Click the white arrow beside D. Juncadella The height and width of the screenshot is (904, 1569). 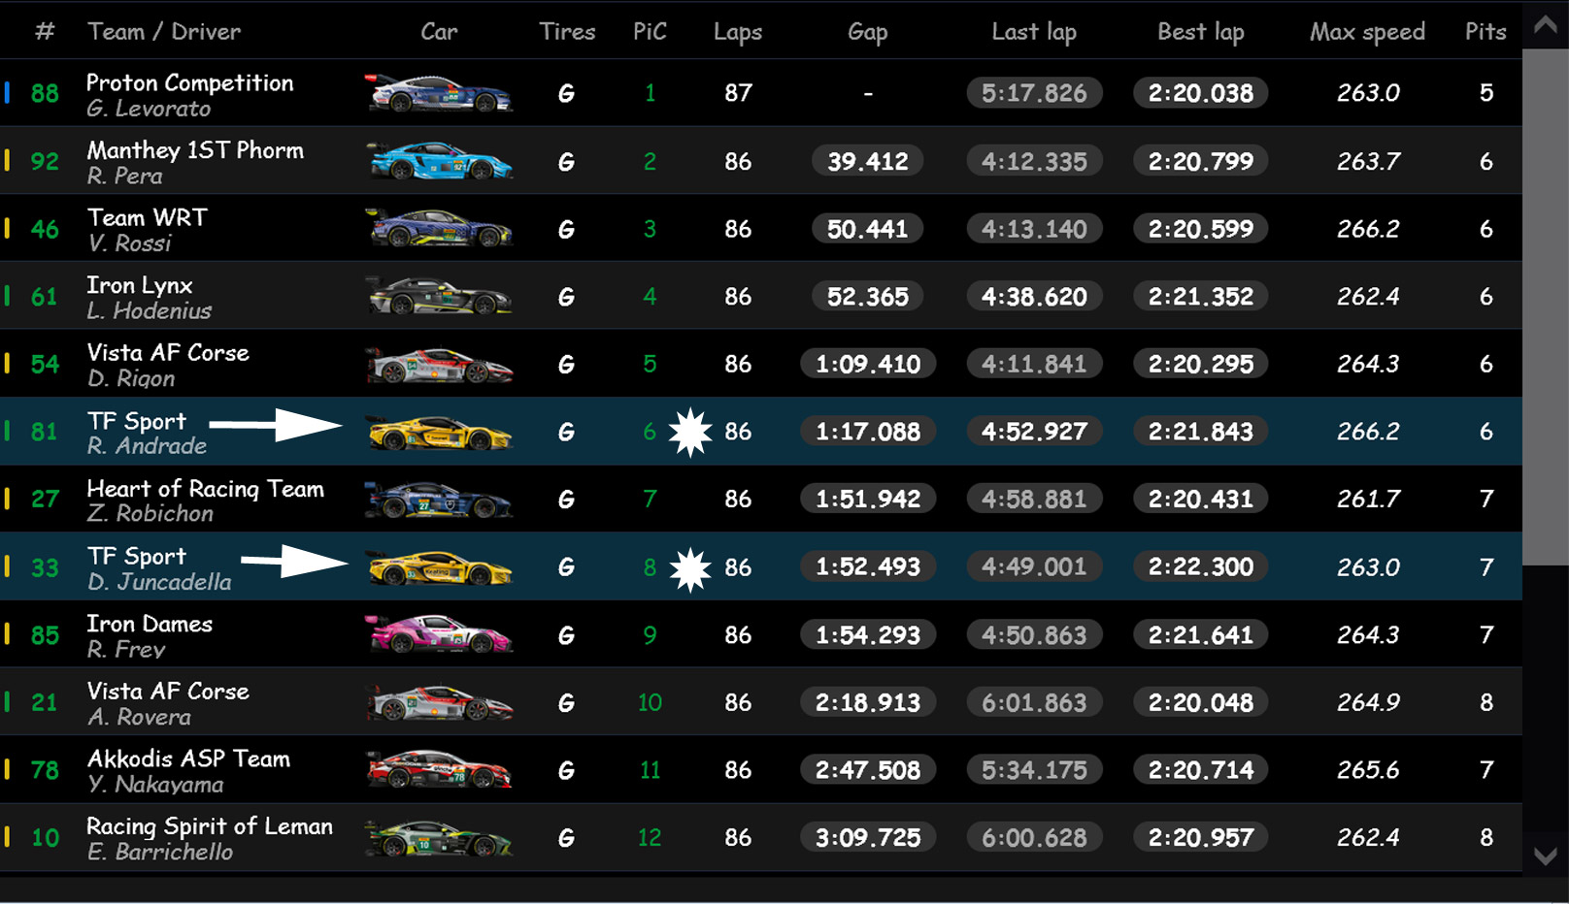294,561
